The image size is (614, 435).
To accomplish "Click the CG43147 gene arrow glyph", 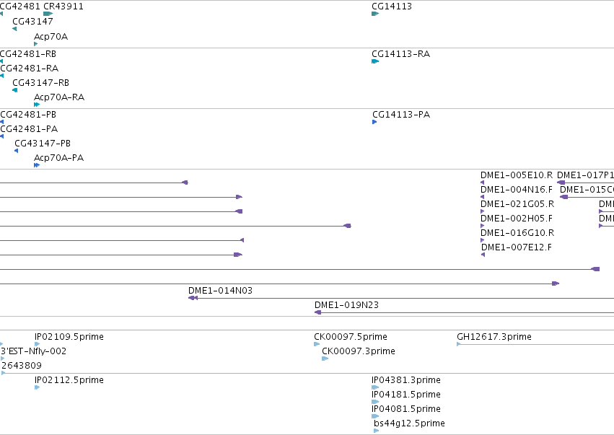I will point(14,29).
